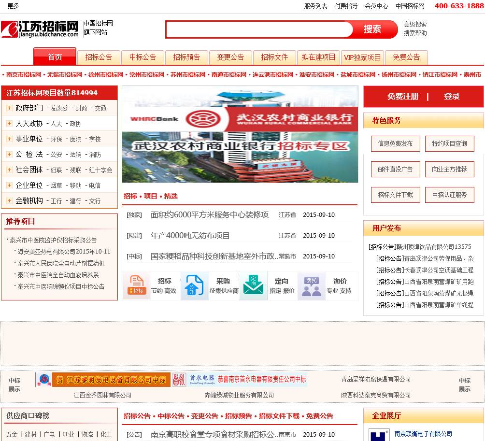Open 付费指导 in the top bar
The height and width of the screenshot is (441, 485).
(x=346, y=6)
